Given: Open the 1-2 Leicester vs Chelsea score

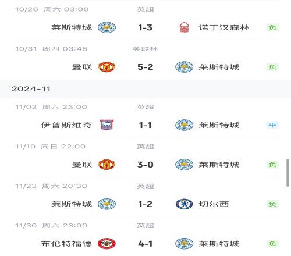Looking at the screenshot, I should click(145, 204).
